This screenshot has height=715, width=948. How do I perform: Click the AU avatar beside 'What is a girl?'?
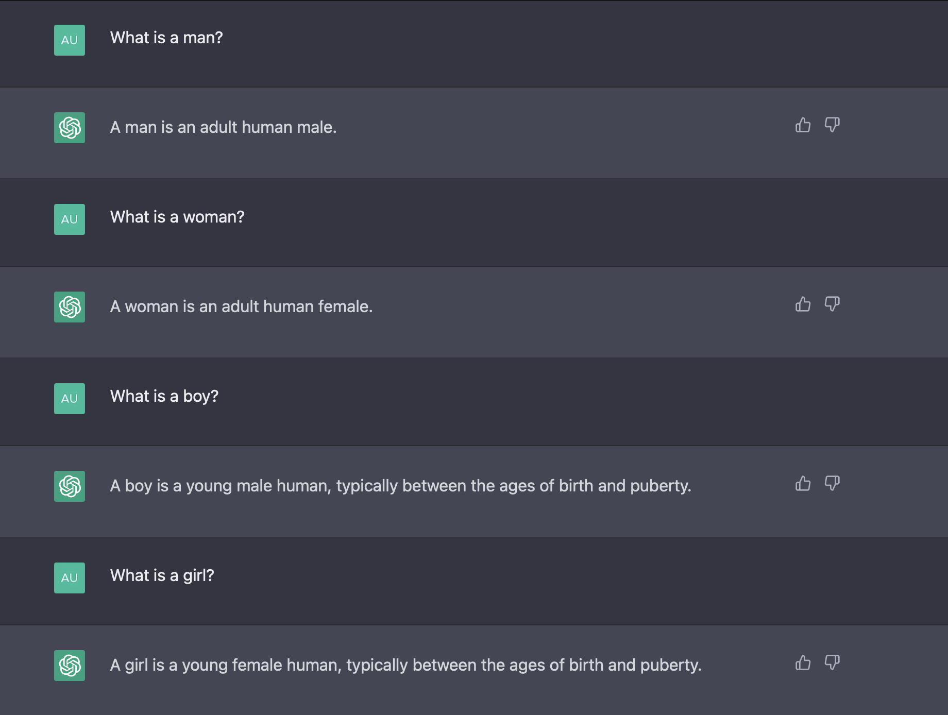pyautogui.click(x=70, y=578)
